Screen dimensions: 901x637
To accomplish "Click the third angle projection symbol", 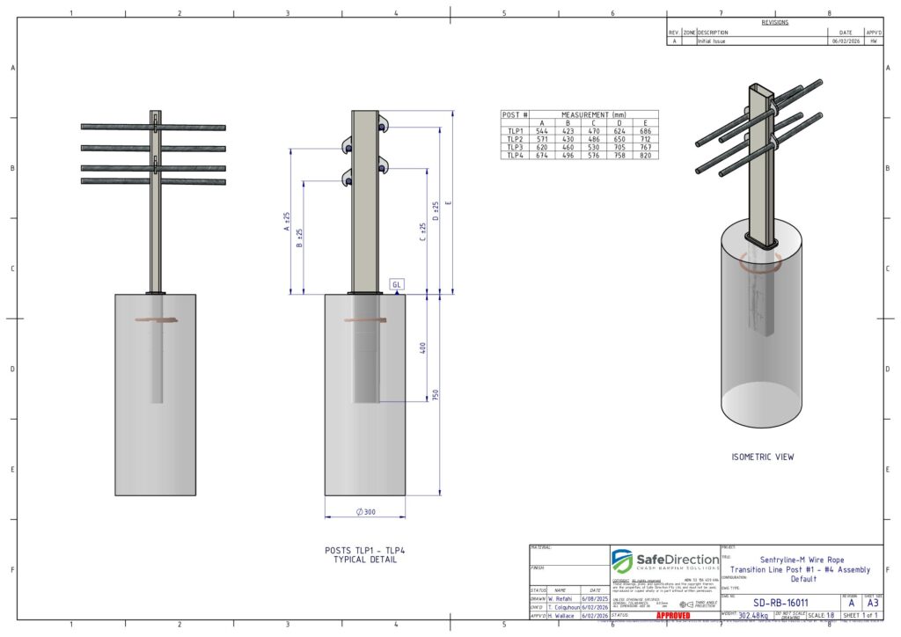I will [689, 604].
